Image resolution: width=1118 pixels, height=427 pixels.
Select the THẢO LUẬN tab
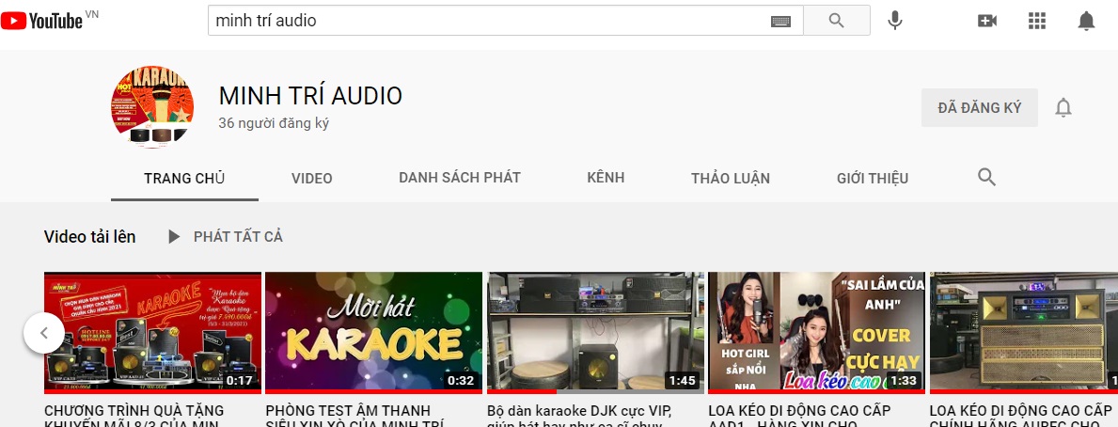tap(730, 178)
